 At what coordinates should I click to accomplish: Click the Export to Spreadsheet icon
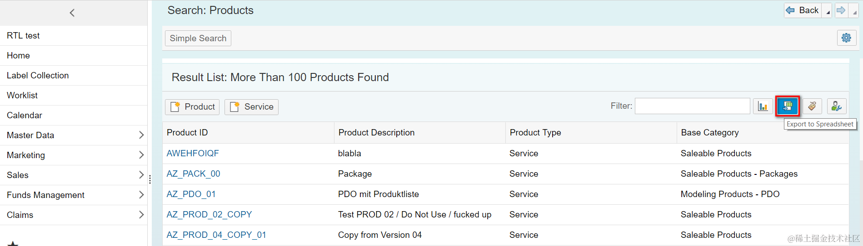[788, 106]
